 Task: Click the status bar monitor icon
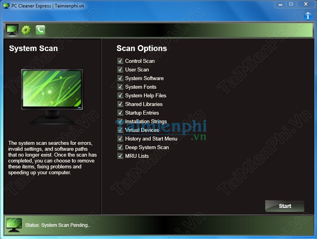(14, 225)
